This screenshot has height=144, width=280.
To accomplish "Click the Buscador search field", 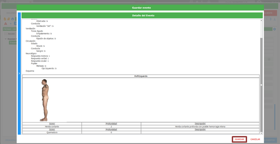I will tap(11, 34).
